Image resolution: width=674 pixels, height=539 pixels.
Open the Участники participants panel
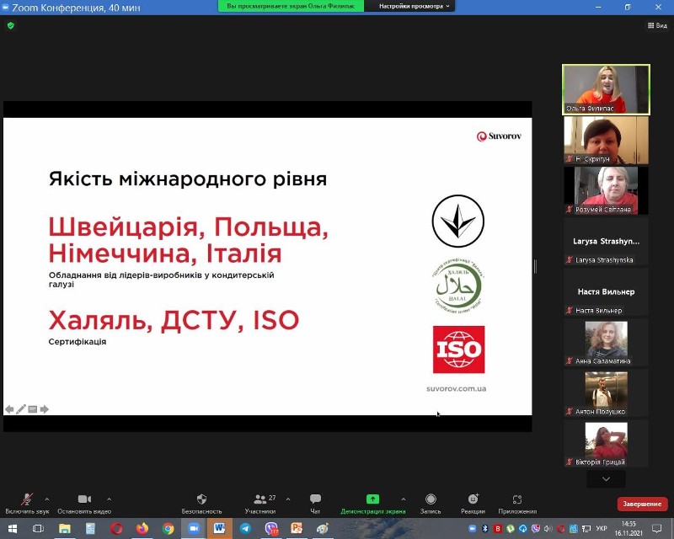point(260,504)
